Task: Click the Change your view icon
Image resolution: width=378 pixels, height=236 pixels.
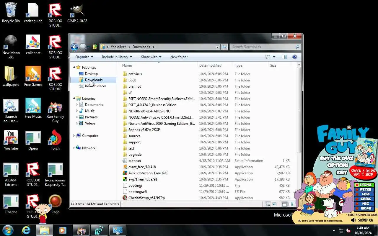Action: pos(268,57)
